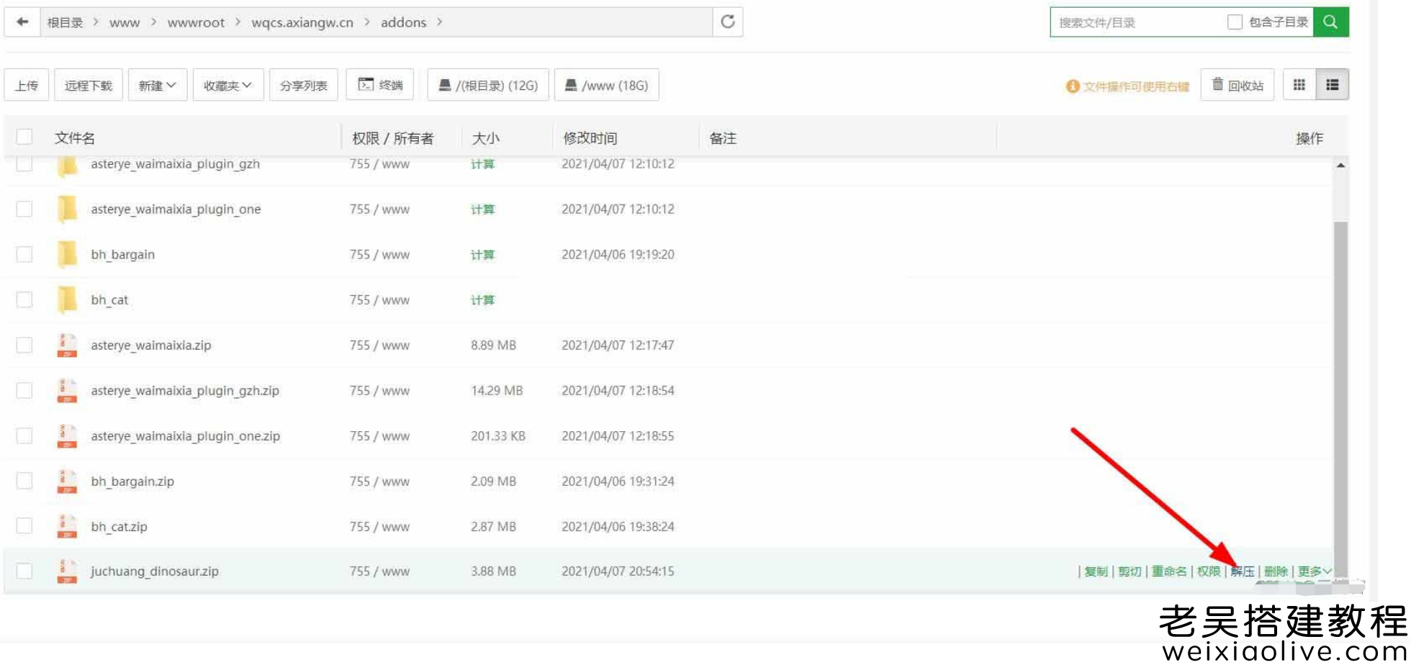Sort by 修改时间 column header
This screenshot has width=1411, height=665.
590,138
